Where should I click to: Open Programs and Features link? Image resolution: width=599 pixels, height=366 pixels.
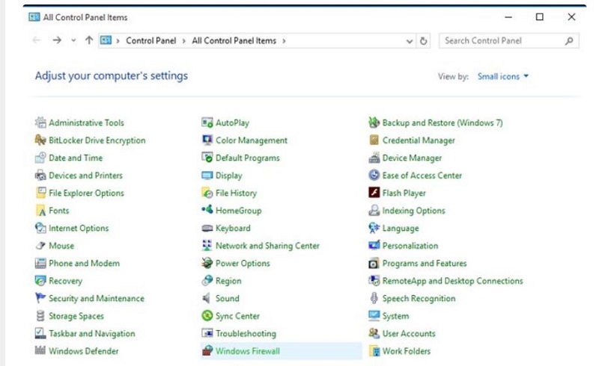point(425,263)
